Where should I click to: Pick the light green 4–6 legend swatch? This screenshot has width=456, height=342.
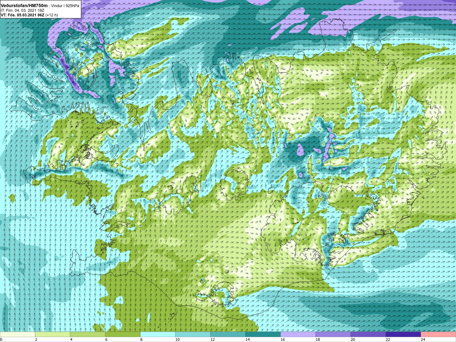[88, 335]
